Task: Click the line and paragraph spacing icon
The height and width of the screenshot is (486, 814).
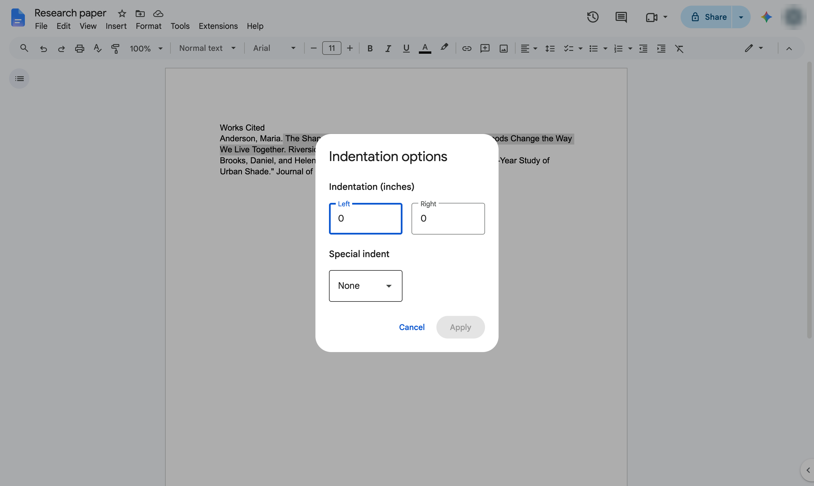Action: point(550,49)
